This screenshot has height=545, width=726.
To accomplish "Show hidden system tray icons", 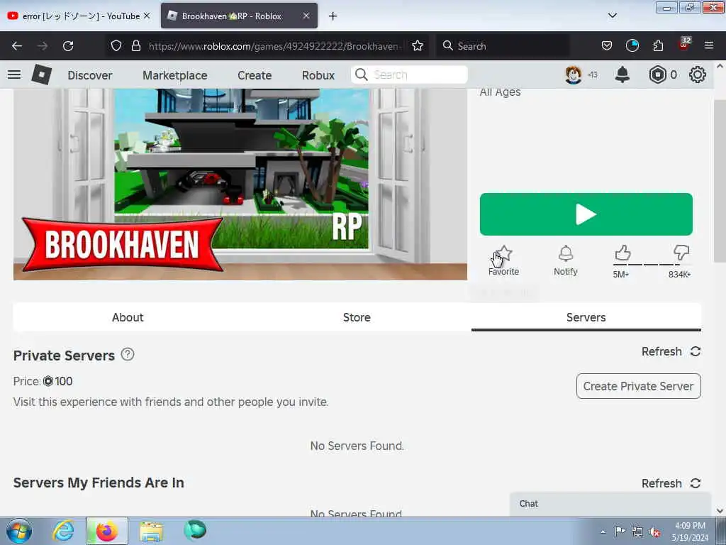I will (x=603, y=532).
